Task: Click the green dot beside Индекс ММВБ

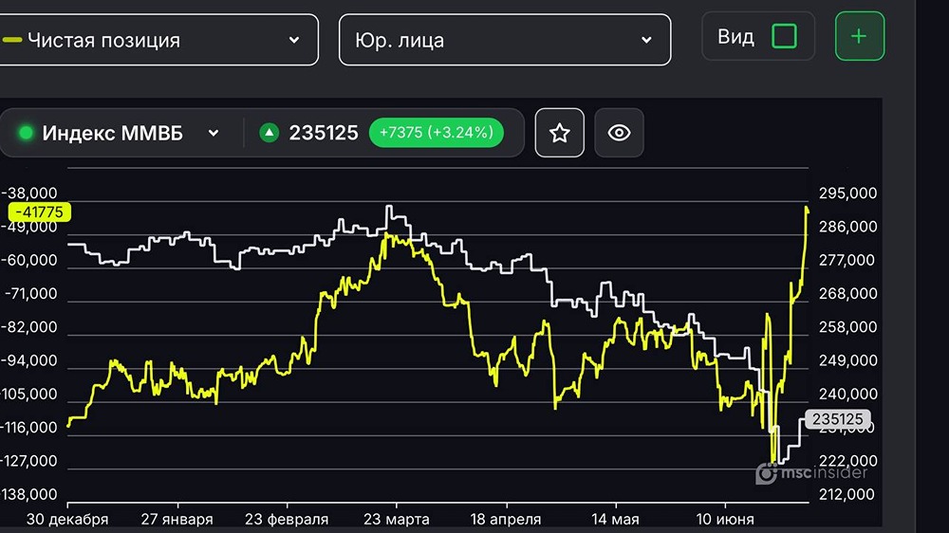Action: click(26, 133)
